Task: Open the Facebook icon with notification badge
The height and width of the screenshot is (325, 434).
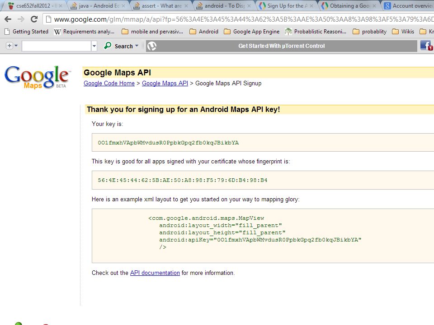Action: pyautogui.click(x=426, y=46)
